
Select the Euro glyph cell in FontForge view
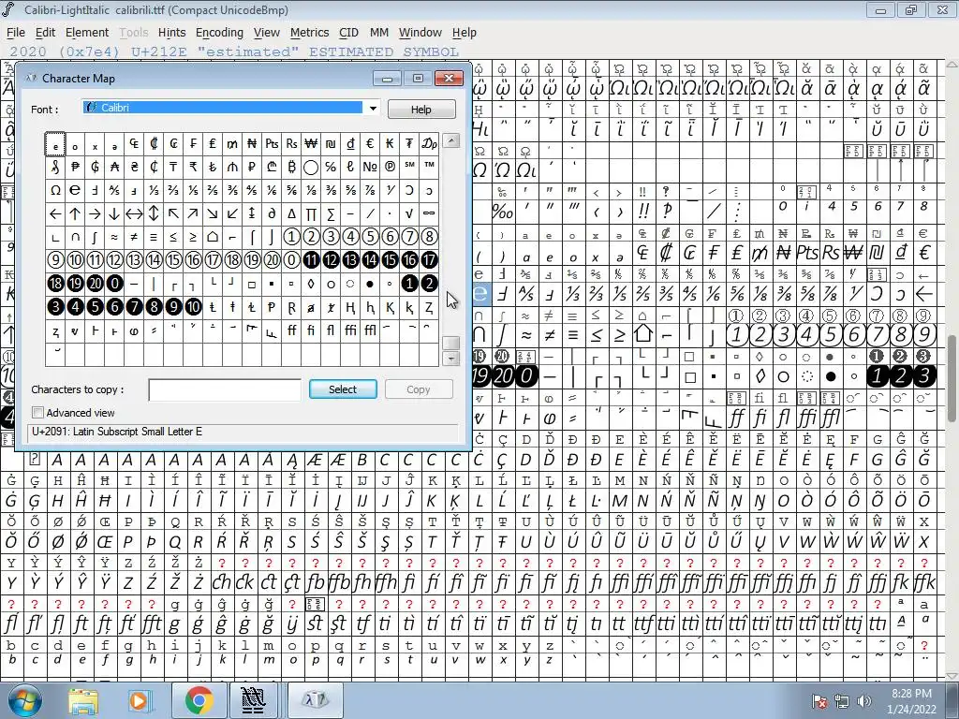click(x=923, y=253)
